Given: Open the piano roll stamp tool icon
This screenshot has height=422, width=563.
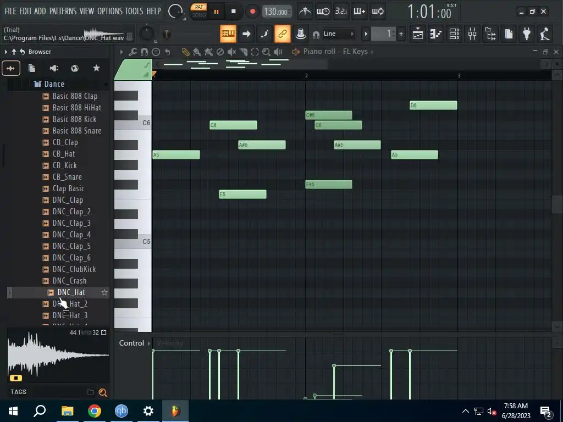Looking at the screenshot, I should pos(156,52).
